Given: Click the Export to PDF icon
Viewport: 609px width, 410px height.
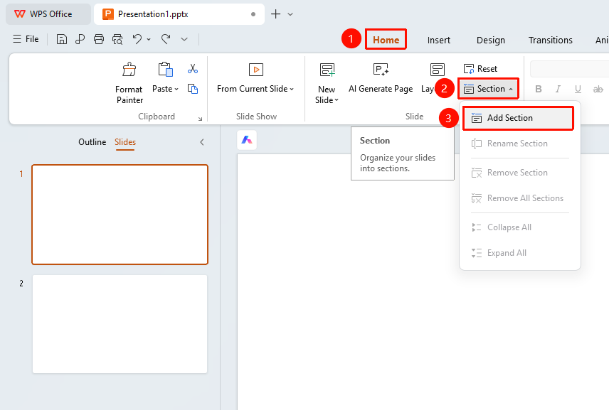Looking at the screenshot, I should 80,39.
